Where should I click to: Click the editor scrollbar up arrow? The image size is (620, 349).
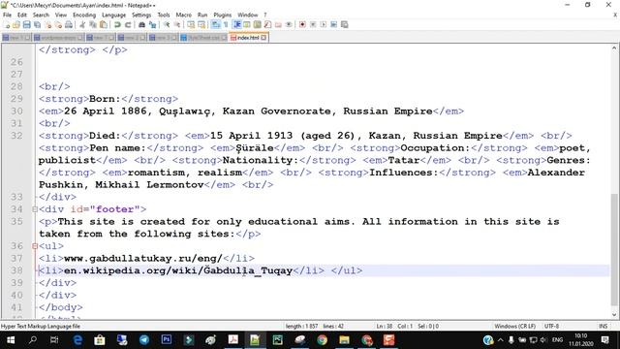click(x=614, y=48)
